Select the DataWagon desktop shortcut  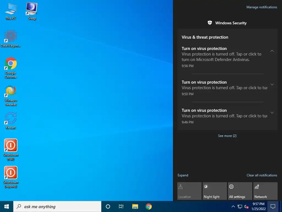coord(11,39)
